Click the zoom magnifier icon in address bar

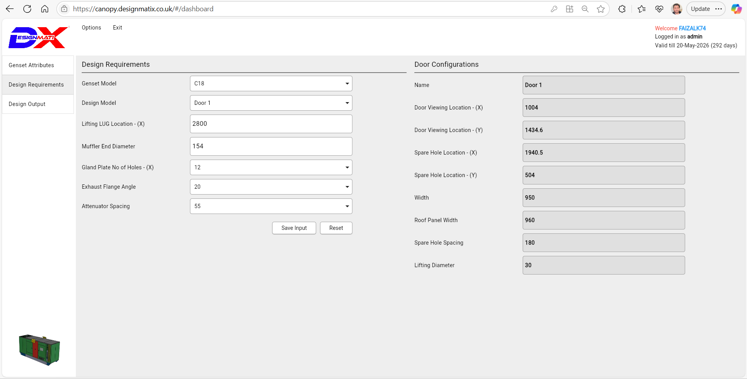click(x=585, y=9)
